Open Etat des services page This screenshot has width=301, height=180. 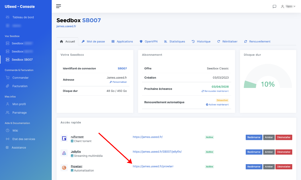pos(24,139)
